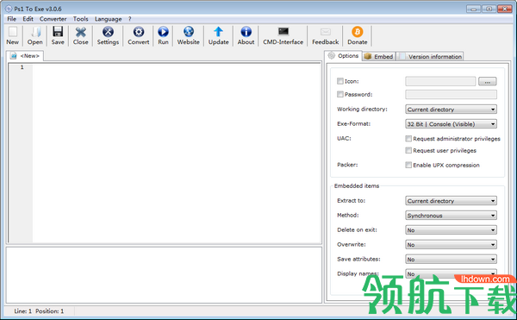Image resolution: width=517 pixels, height=320 pixels.
Task: Click the 'Packer:' label
Action: [x=347, y=165]
